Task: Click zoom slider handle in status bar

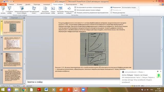Action: [x=151, y=86]
